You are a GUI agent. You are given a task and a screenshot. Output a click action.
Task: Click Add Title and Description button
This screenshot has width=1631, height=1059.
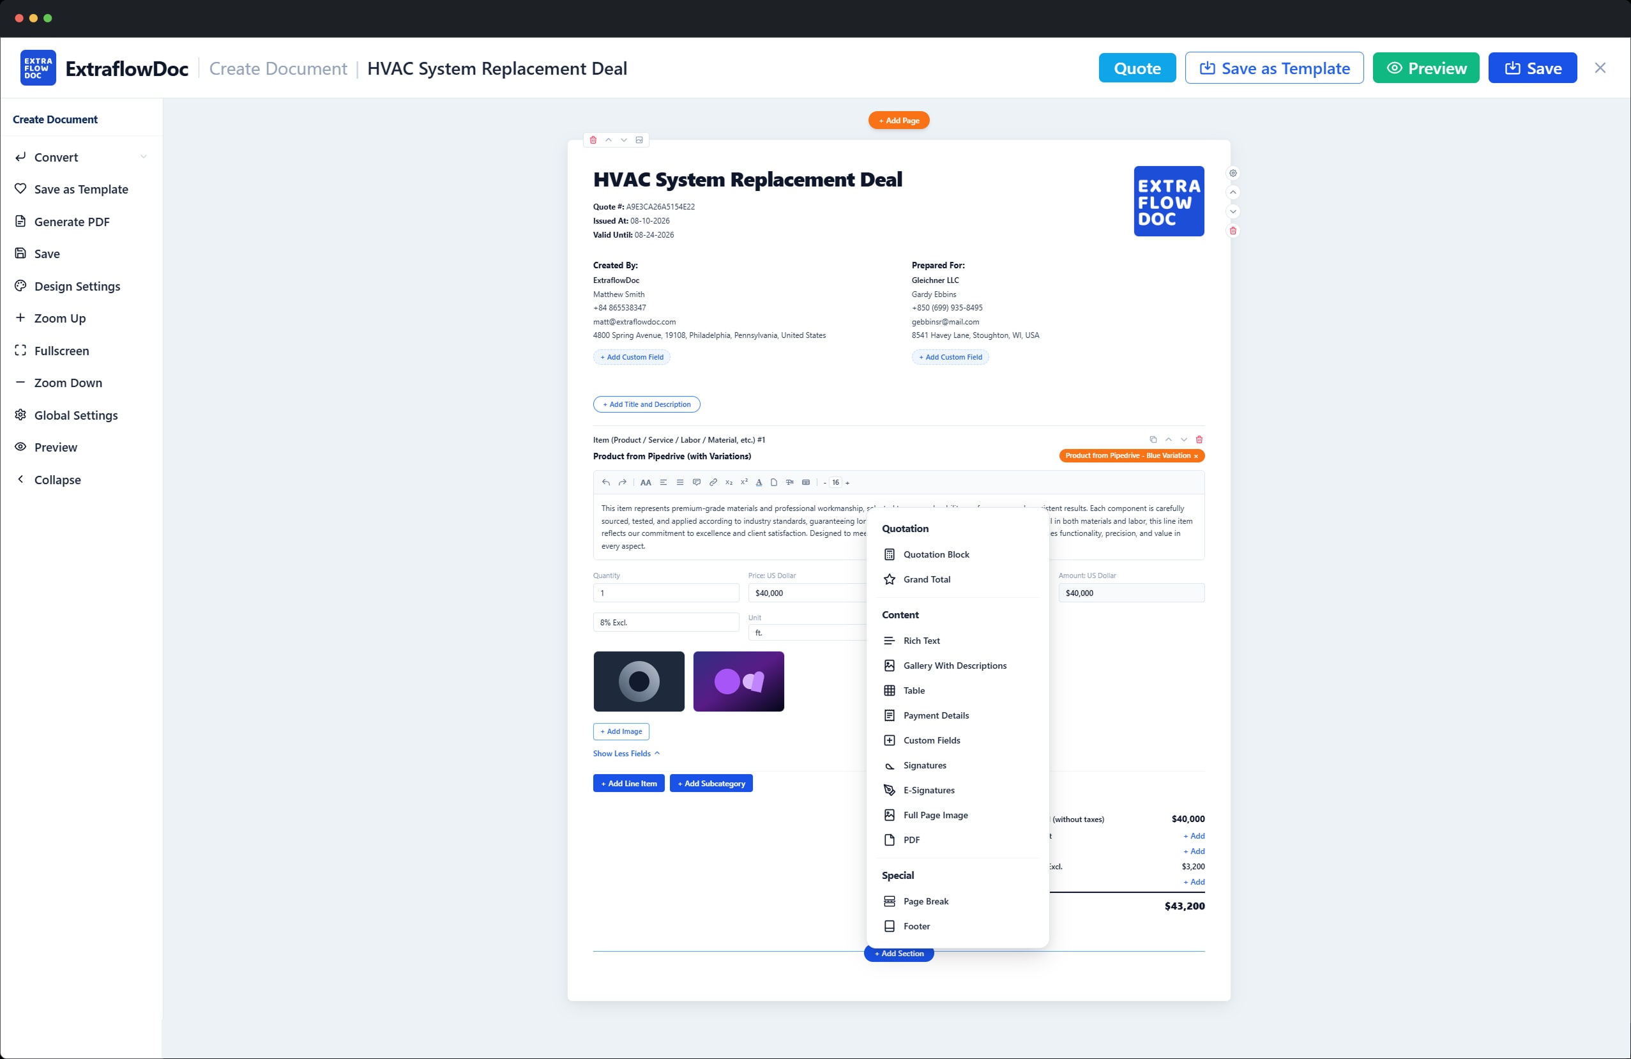coord(646,404)
